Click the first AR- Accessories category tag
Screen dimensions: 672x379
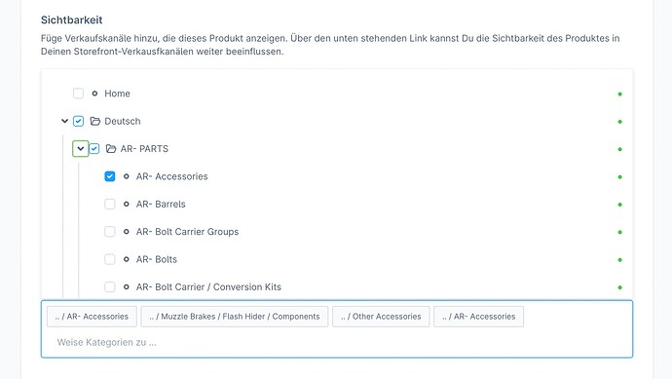(92, 317)
